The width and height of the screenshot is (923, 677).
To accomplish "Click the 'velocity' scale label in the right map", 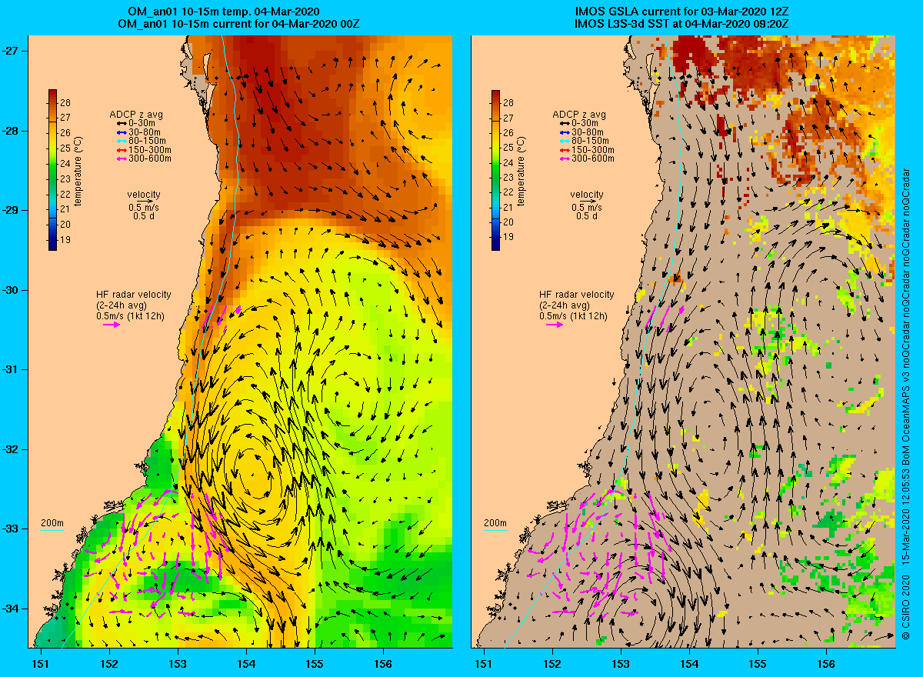I will click(x=587, y=194).
